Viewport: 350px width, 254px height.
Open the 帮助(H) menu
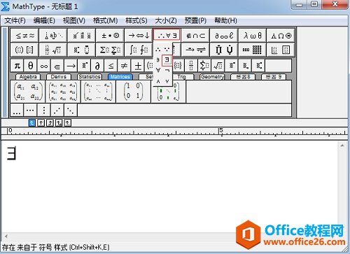point(225,21)
